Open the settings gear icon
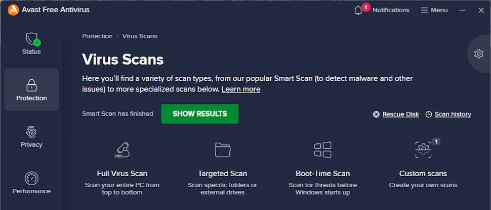This screenshot has width=491, height=210. pos(478,54)
